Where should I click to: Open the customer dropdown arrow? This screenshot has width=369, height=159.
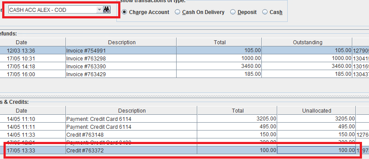click(99, 10)
